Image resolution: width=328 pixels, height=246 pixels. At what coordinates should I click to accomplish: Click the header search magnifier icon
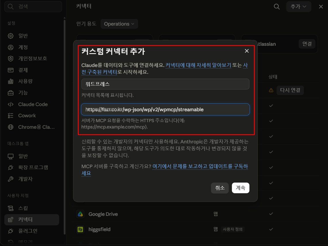pyautogui.click(x=277, y=7)
